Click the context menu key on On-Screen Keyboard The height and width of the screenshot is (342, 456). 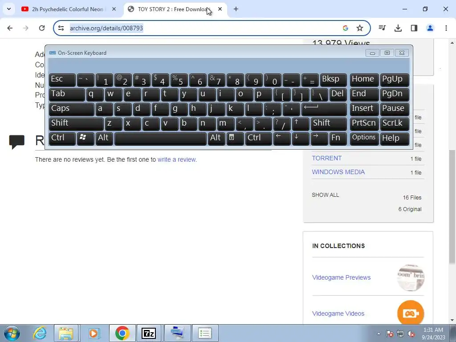tap(235, 138)
